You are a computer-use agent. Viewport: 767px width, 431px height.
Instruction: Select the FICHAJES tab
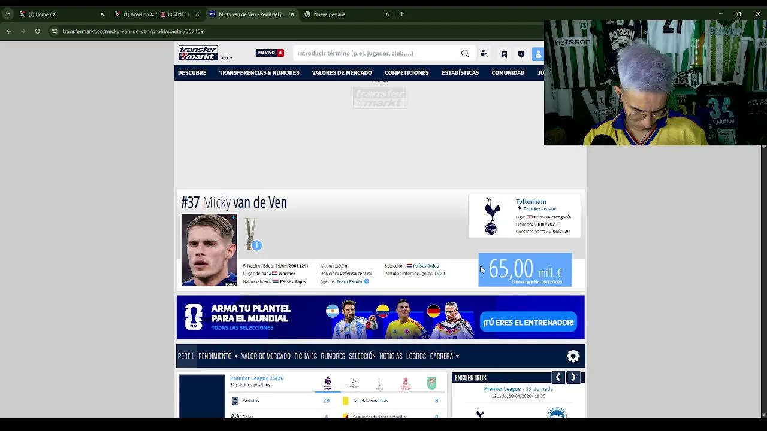click(x=306, y=356)
